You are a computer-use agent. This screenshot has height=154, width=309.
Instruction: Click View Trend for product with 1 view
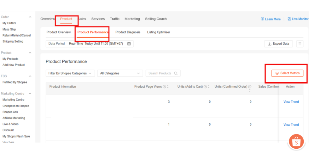[x=291, y=125]
